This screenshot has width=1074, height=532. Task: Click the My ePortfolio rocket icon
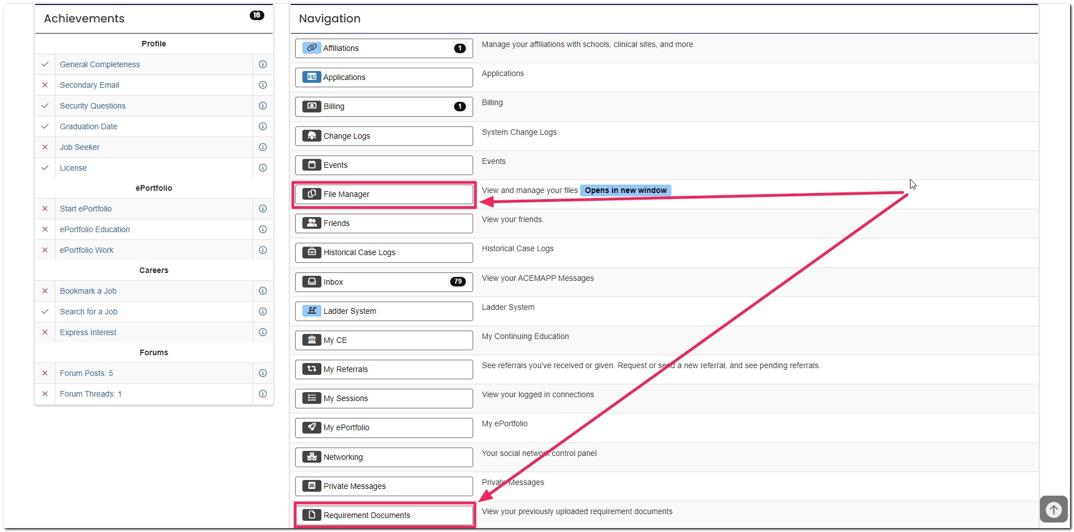[311, 427]
